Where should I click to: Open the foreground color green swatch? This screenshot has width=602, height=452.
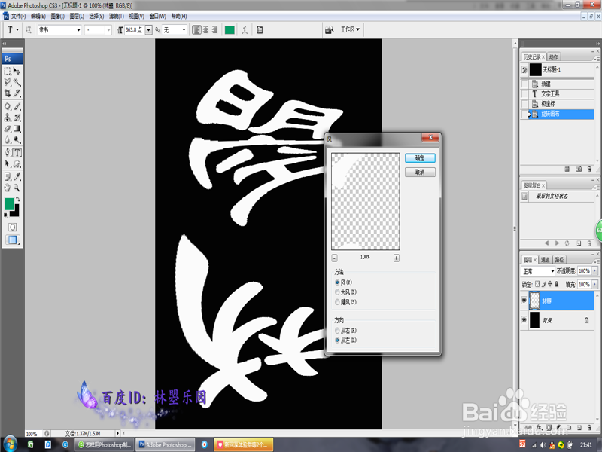tap(9, 203)
